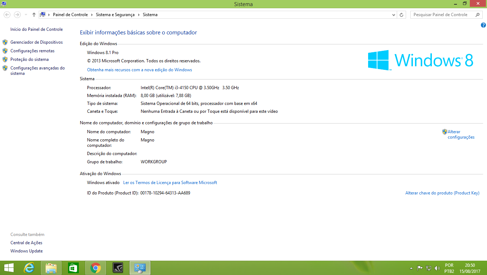The width and height of the screenshot is (487, 275).
Task: Click shield icon beside Configurações remotas
Action: (x=5, y=51)
